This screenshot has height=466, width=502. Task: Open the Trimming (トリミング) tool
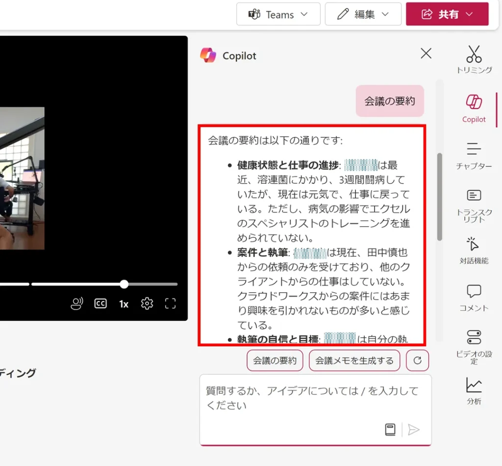[474, 59]
